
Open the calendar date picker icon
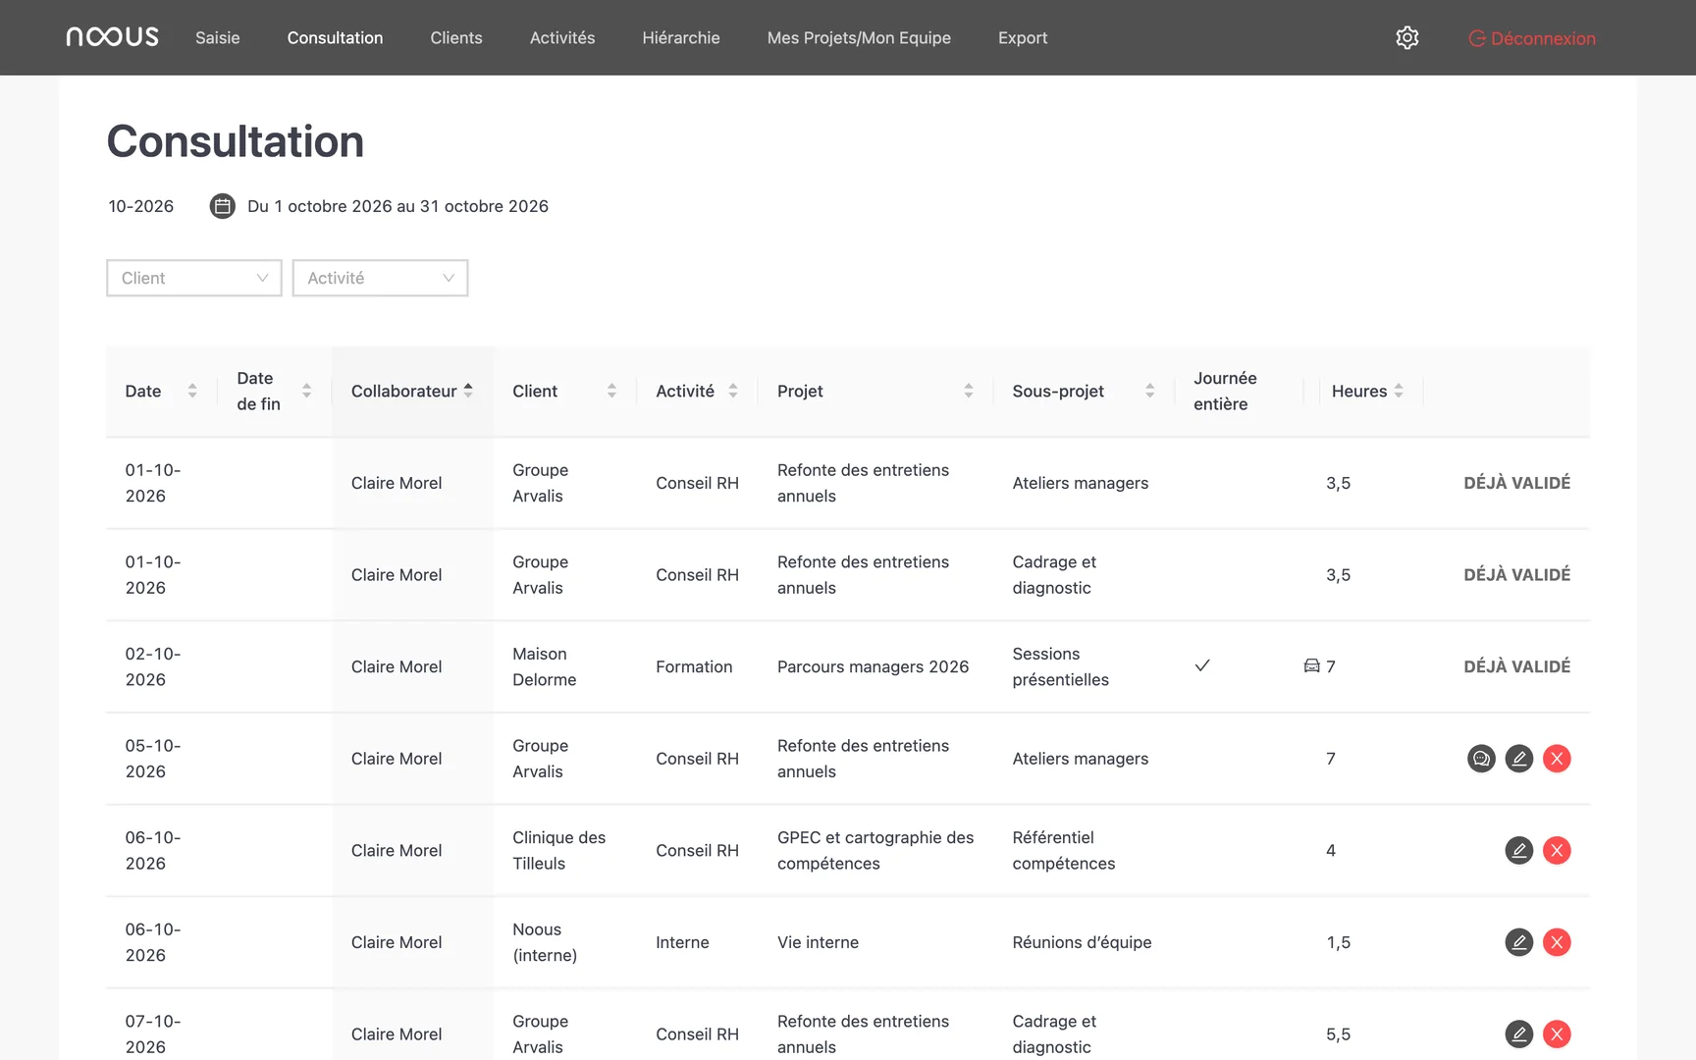pyautogui.click(x=223, y=206)
